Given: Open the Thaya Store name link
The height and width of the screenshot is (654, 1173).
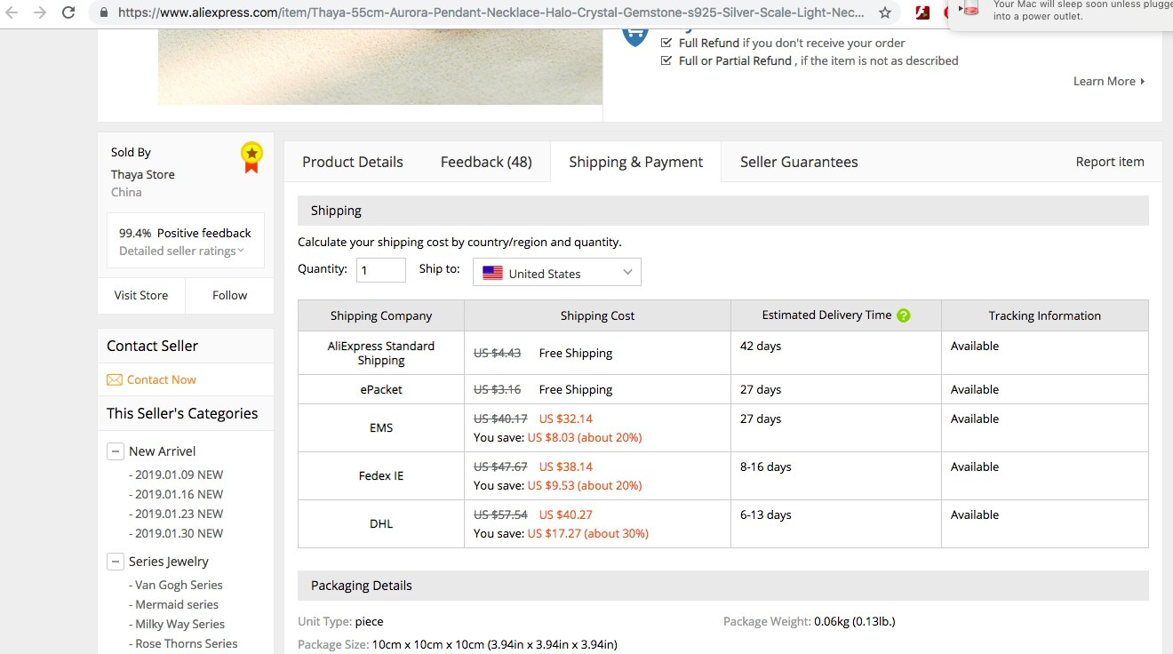Looking at the screenshot, I should pyautogui.click(x=143, y=174).
